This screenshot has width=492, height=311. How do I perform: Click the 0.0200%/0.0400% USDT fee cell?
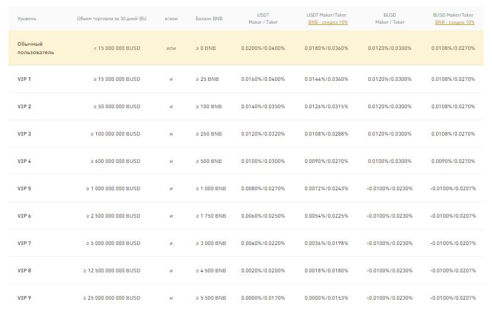263,48
